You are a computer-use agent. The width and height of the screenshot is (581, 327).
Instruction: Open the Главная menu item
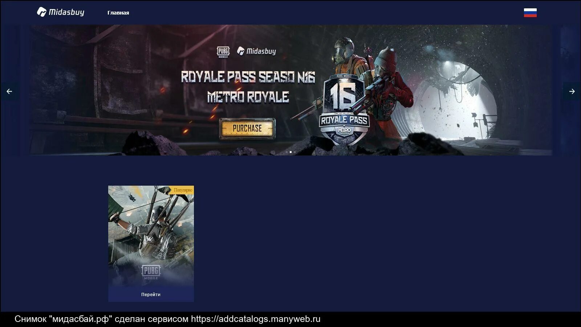118,13
